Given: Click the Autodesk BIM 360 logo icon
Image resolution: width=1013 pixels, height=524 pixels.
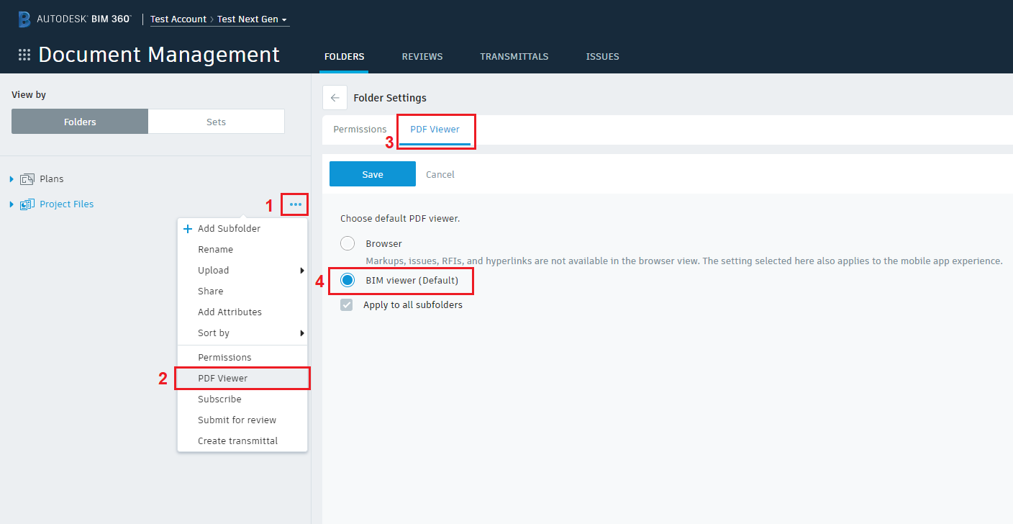Looking at the screenshot, I should click(x=24, y=19).
